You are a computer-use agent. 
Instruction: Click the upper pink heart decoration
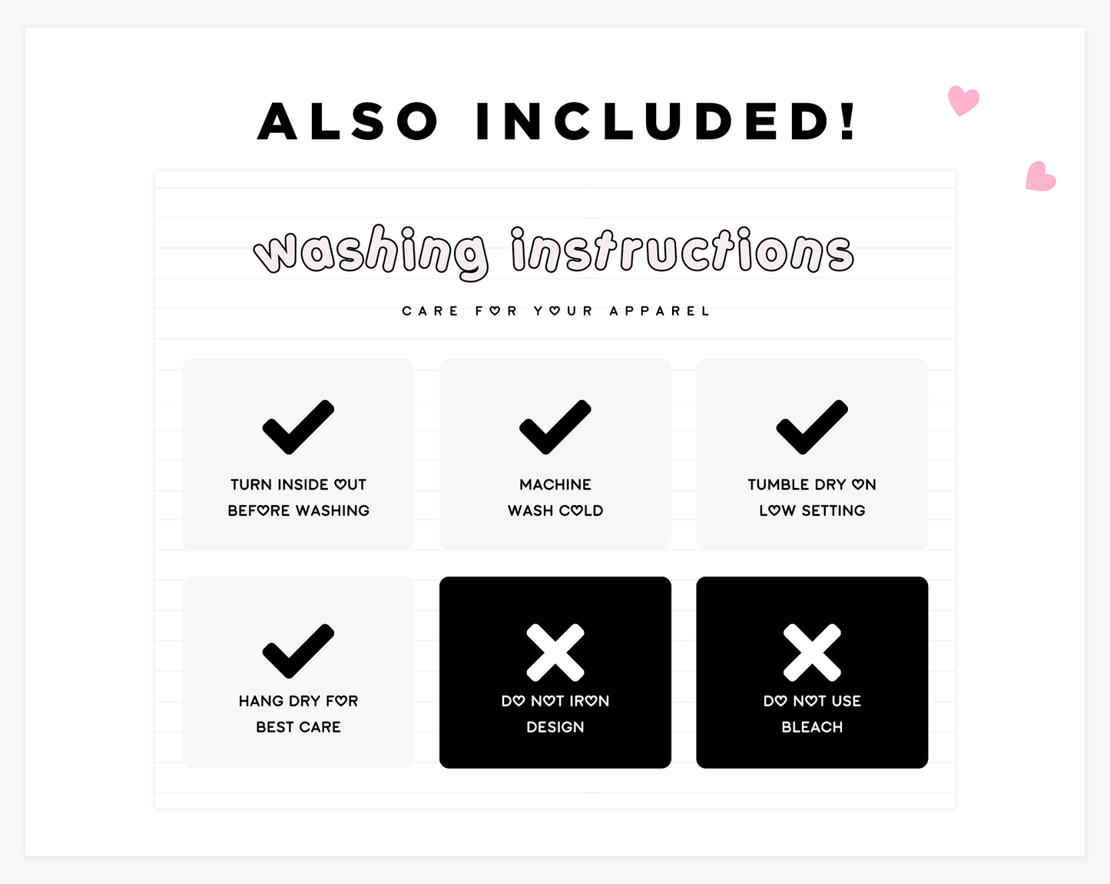tap(963, 100)
